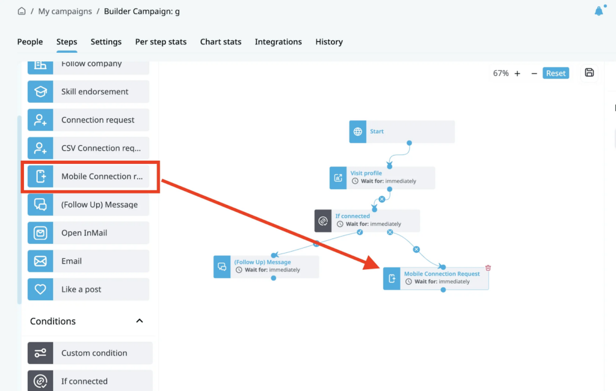Delete the Mobile Connection Request node
This screenshot has height=391, width=616.
pos(488,268)
